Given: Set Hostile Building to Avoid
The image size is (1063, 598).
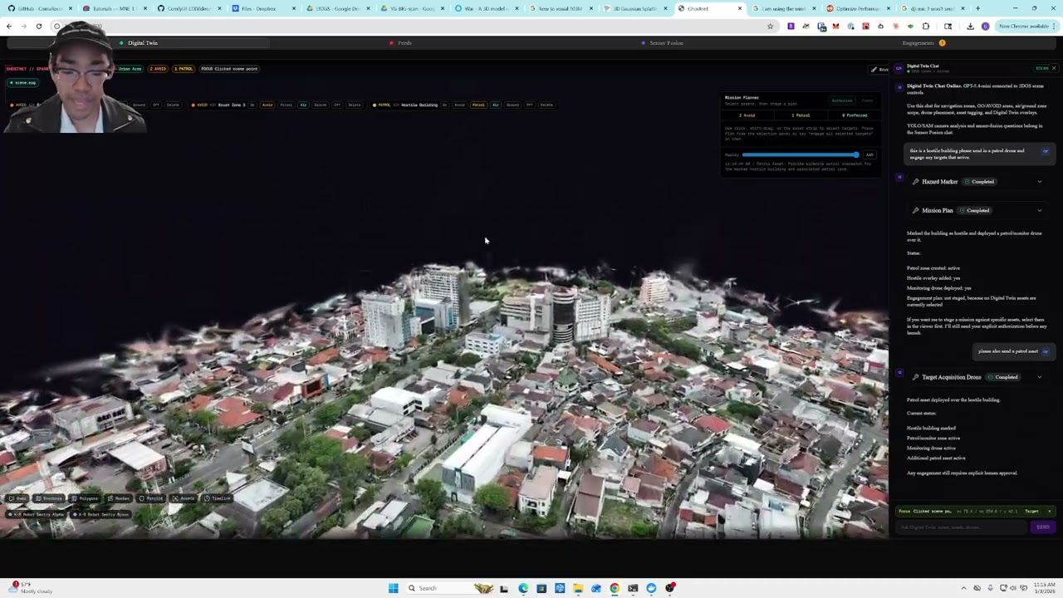Looking at the screenshot, I should pyautogui.click(x=460, y=105).
